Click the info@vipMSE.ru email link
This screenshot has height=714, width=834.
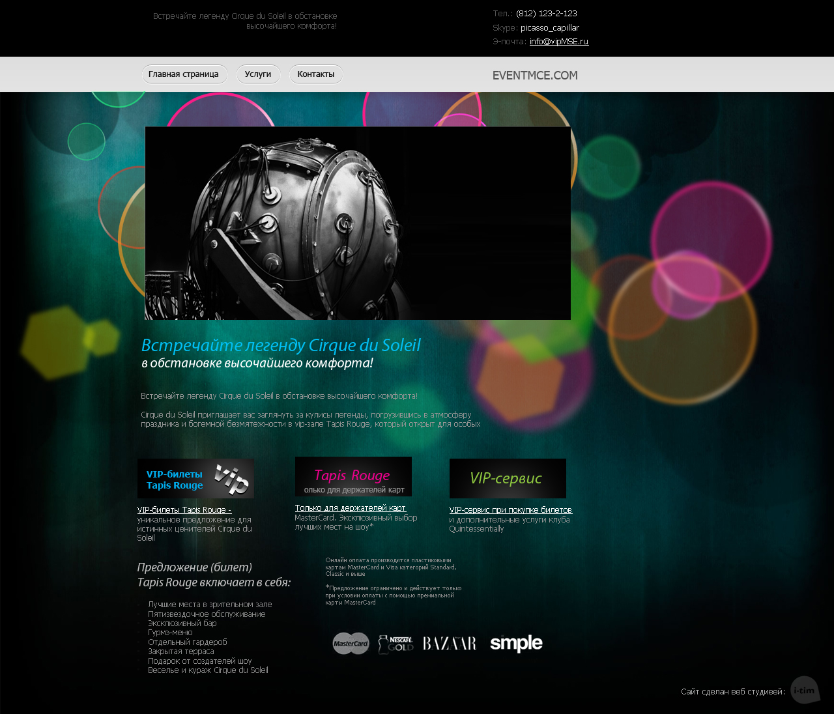(x=559, y=42)
